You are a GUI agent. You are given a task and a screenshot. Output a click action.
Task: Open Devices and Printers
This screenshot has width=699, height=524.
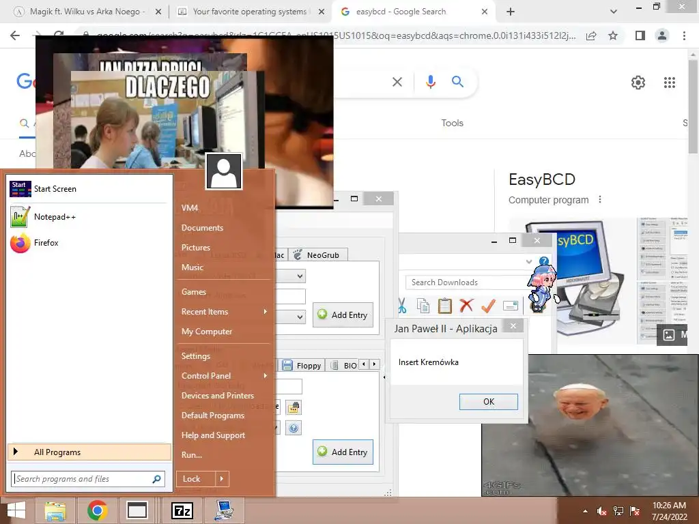(218, 396)
